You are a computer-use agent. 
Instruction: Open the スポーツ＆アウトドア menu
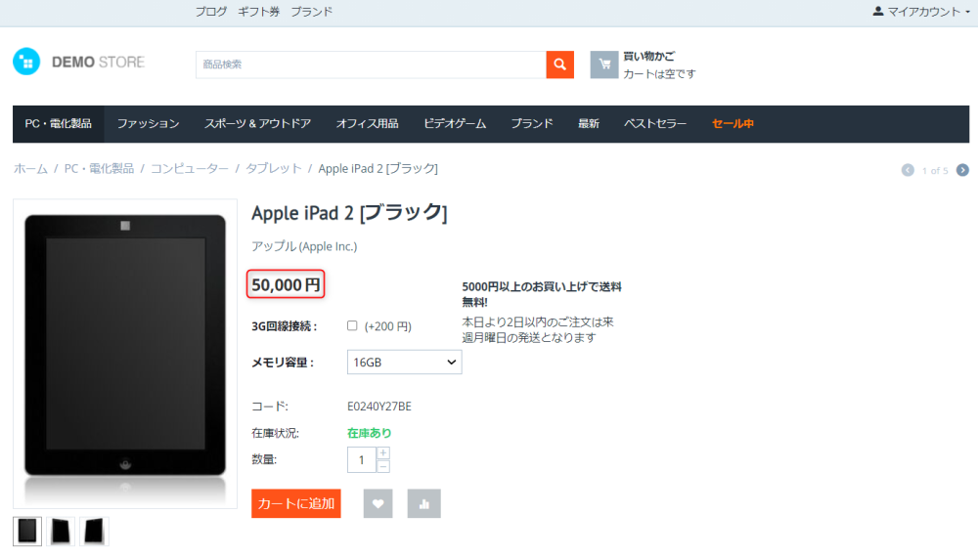[257, 124]
